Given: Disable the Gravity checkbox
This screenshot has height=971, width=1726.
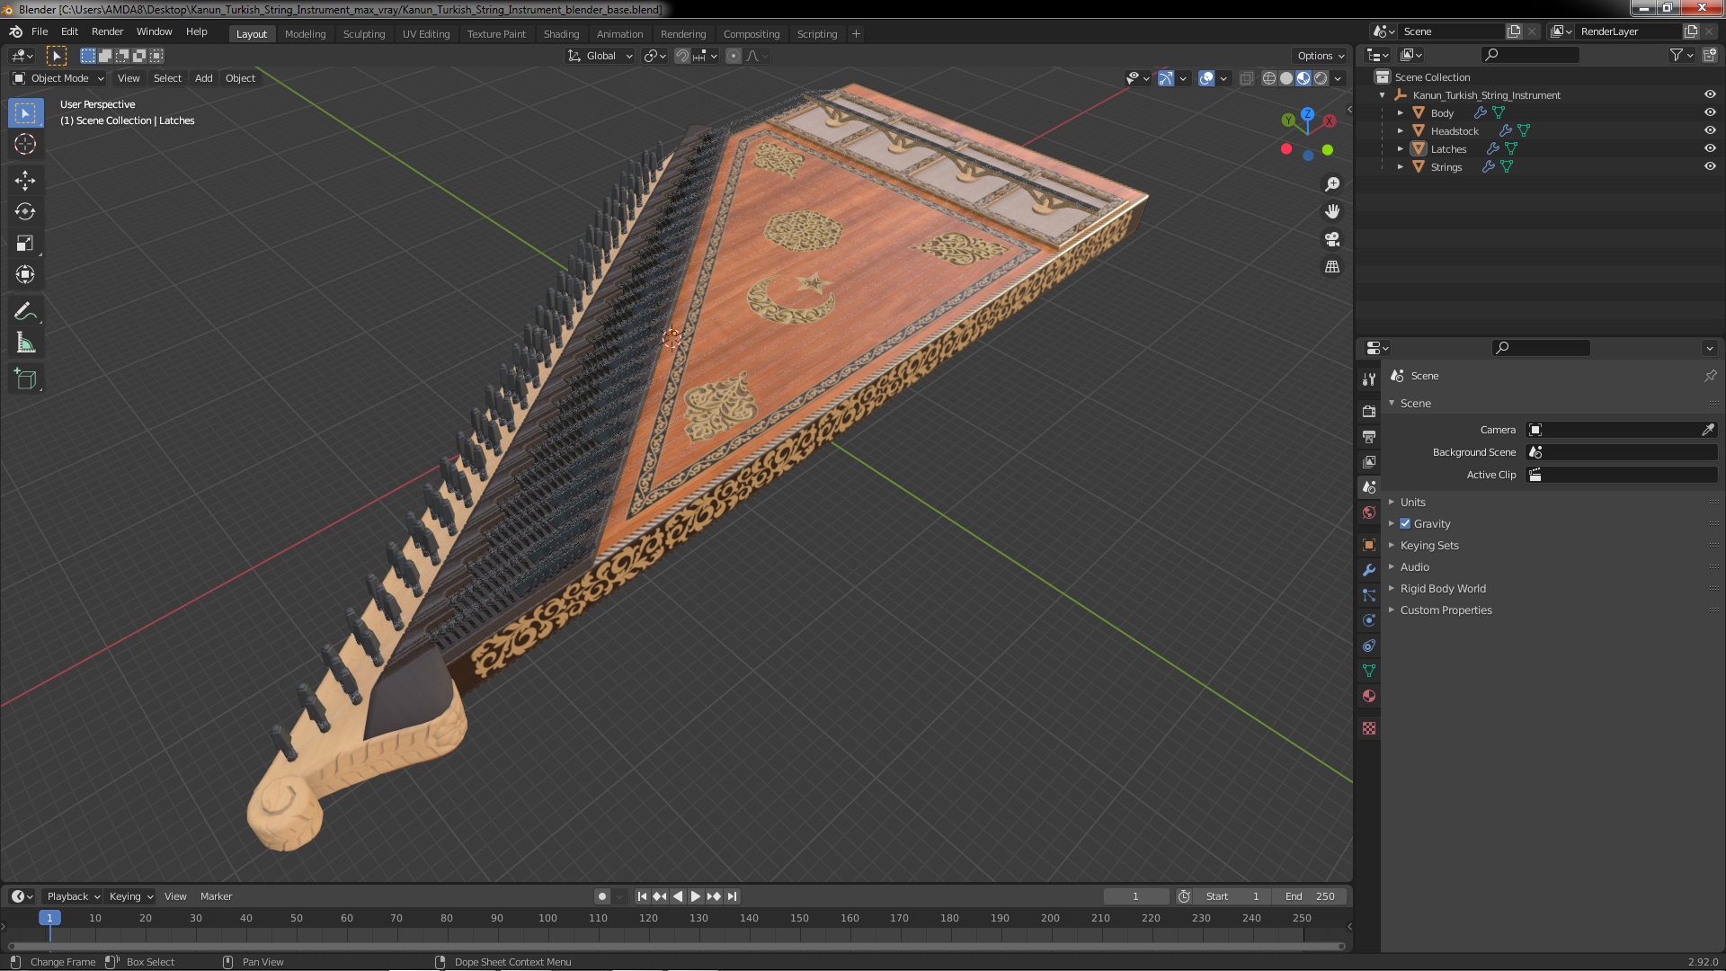Looking at the screenshot, I should pos(1405,523).
